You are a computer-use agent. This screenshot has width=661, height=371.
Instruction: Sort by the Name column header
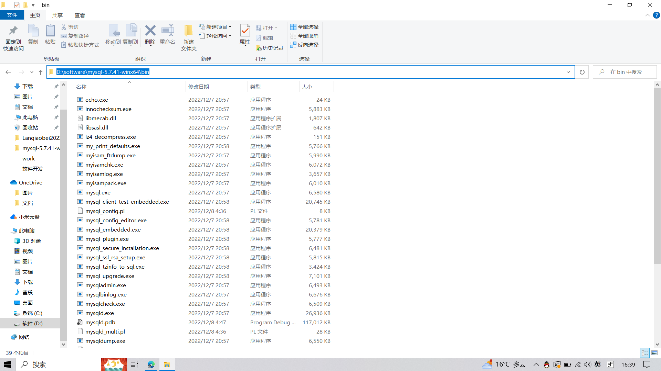[129, 87]
